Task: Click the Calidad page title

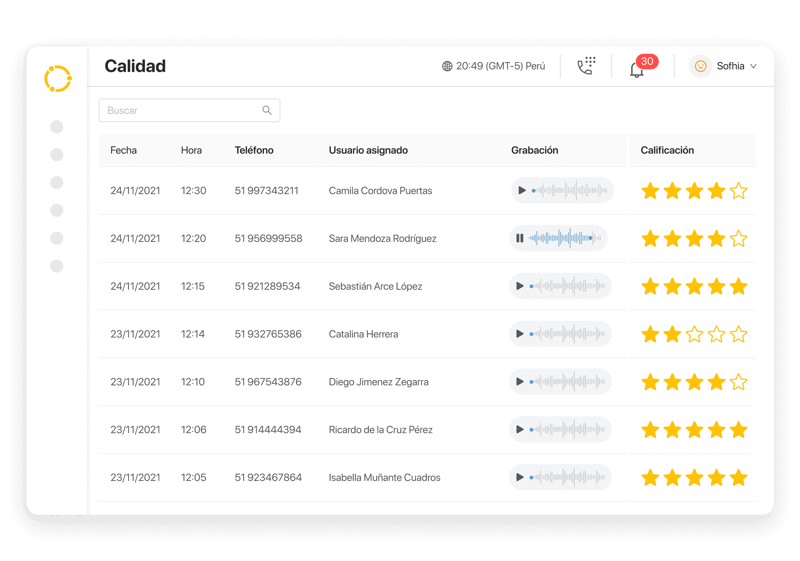Action: click(x=135, y=66)
